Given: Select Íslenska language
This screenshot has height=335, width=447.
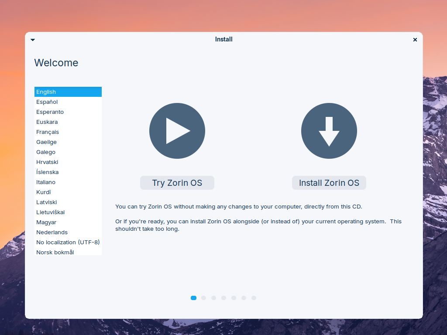Looking at the screenshot, I should 68,172.
